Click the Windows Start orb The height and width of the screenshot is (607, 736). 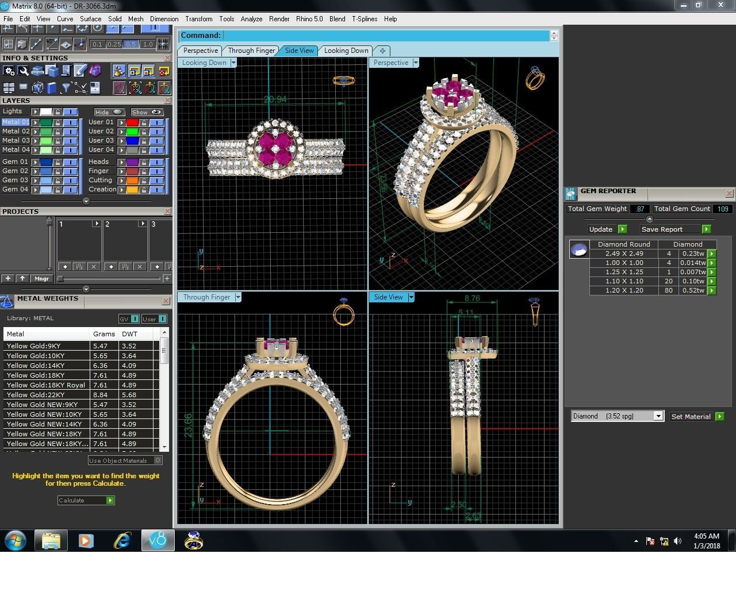tap(16, 540)
